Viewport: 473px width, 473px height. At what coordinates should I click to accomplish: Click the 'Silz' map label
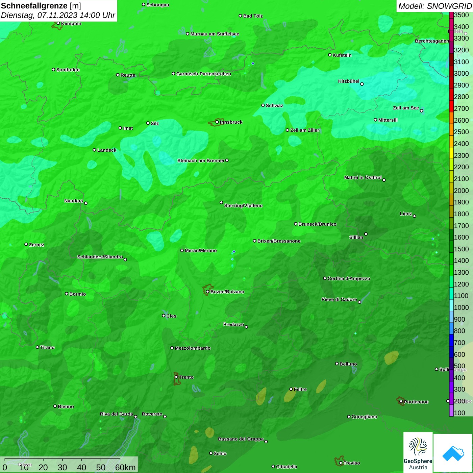coord(155,123)
